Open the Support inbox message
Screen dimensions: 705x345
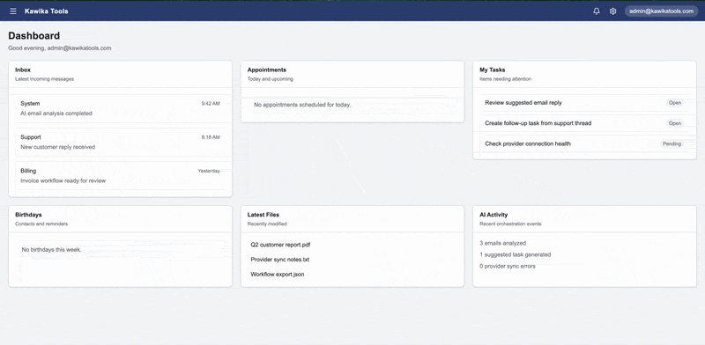point(120,142)
